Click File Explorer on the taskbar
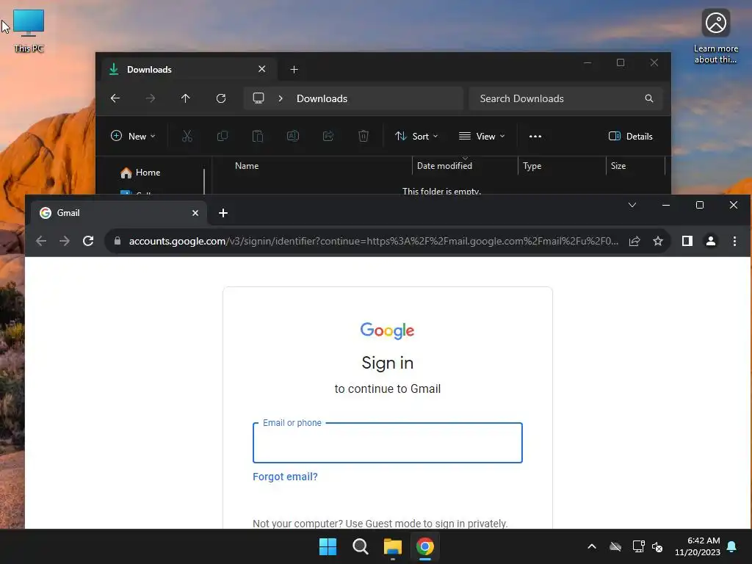752x564 pixels. pos(392,546)
